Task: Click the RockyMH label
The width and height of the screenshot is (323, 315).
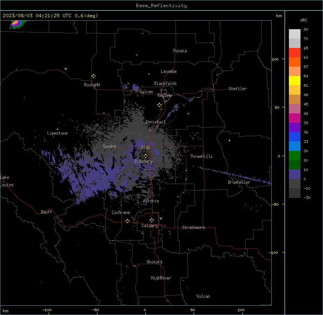Action: (x=92, y=85)
